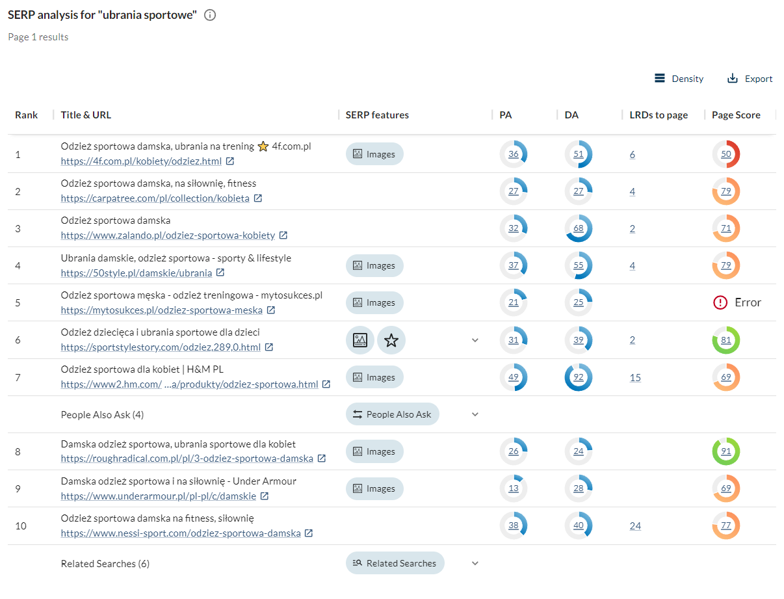Click PA score 13 for Under Armour row
Screen dimensions: 784x599
514,488
